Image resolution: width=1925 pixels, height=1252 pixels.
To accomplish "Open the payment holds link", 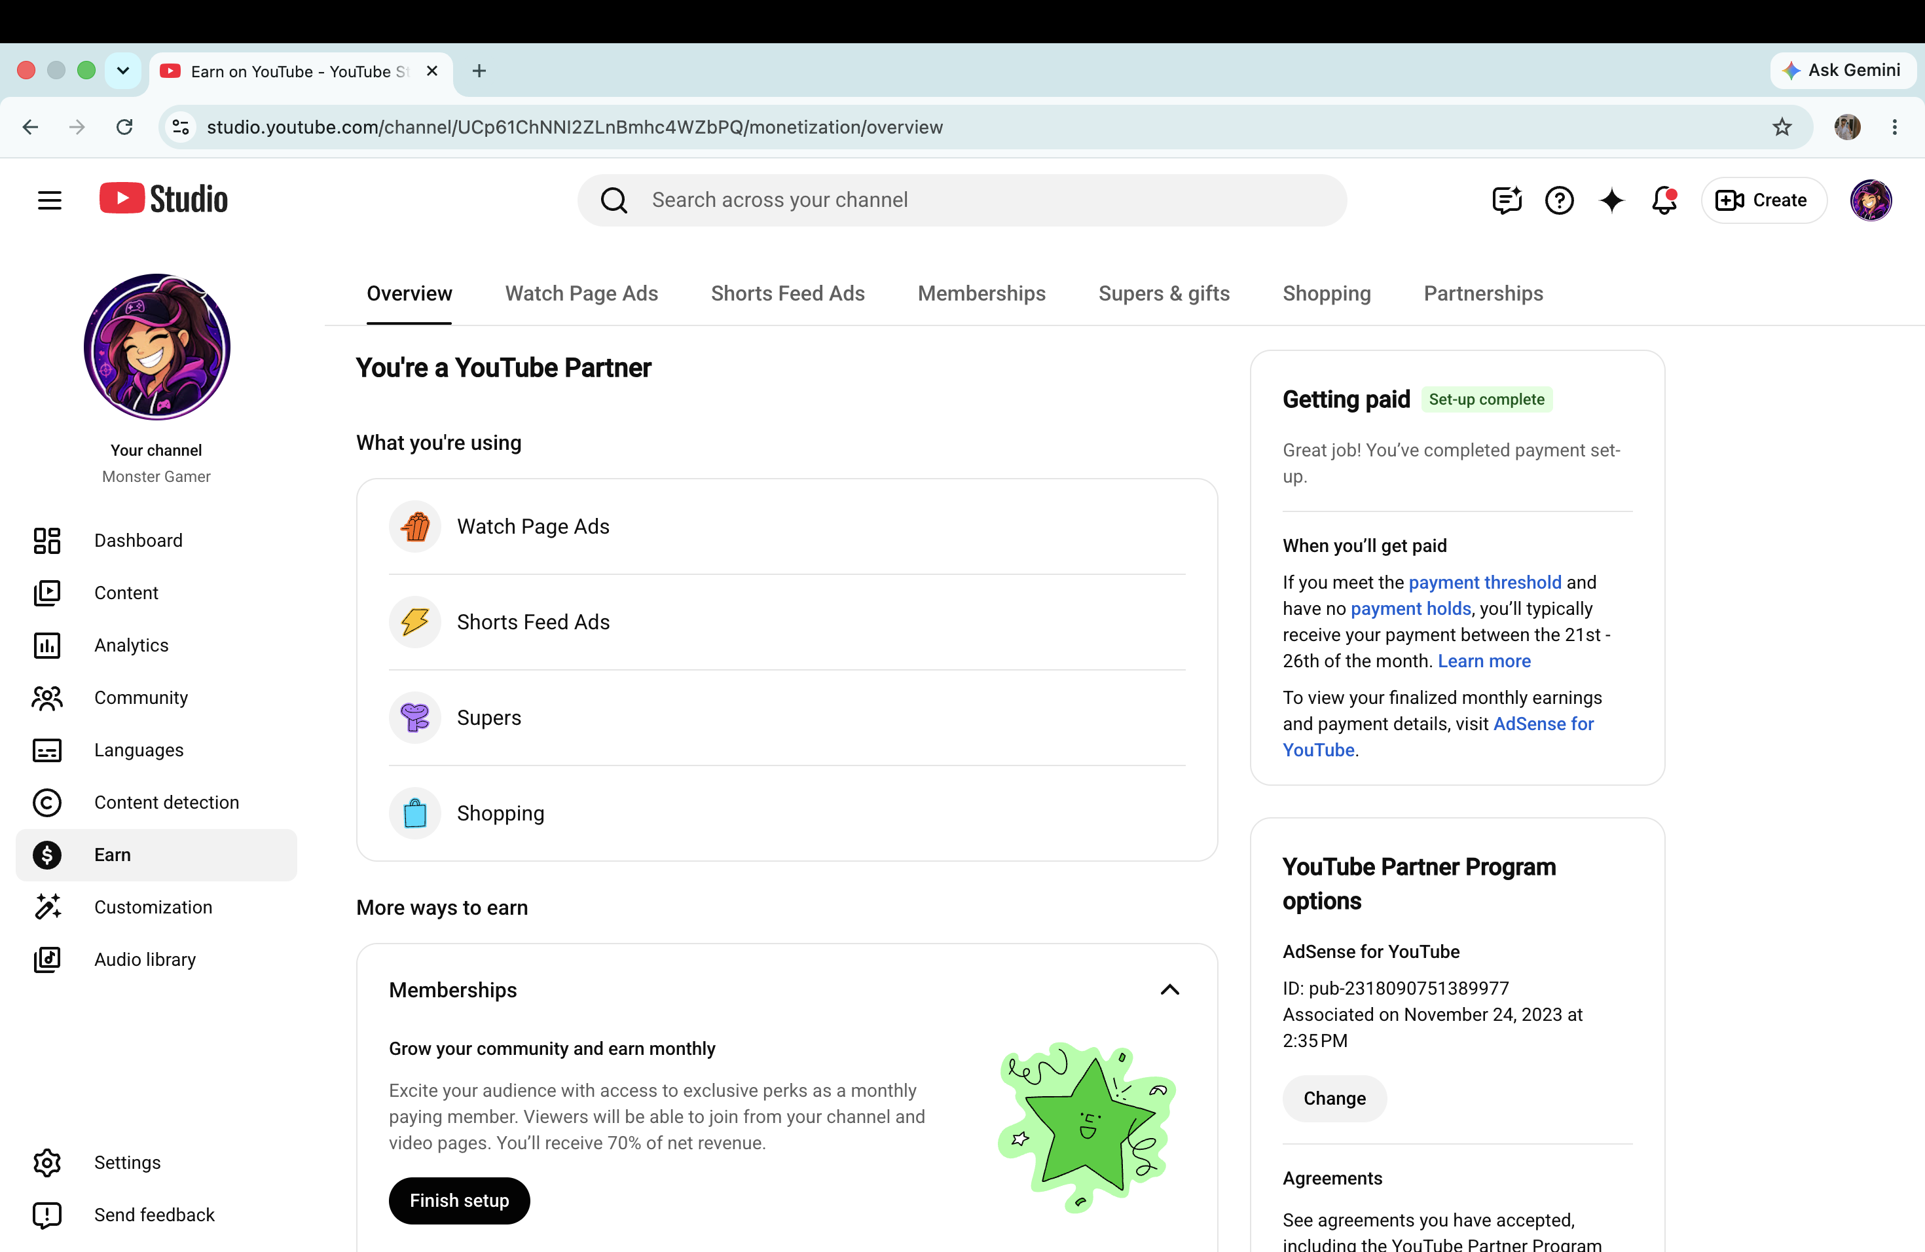I will pos(1410,608).
